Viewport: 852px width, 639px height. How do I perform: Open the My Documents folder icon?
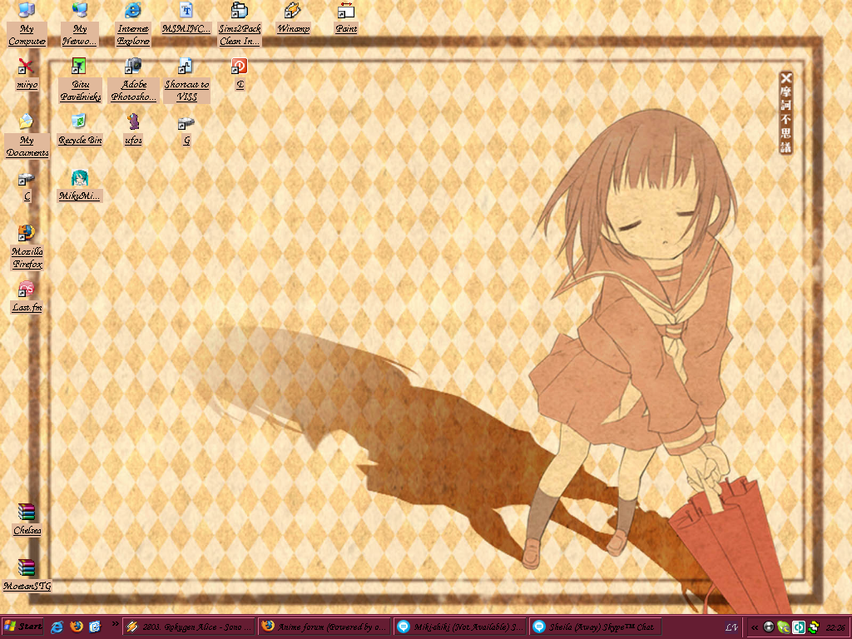click(27, 136)
